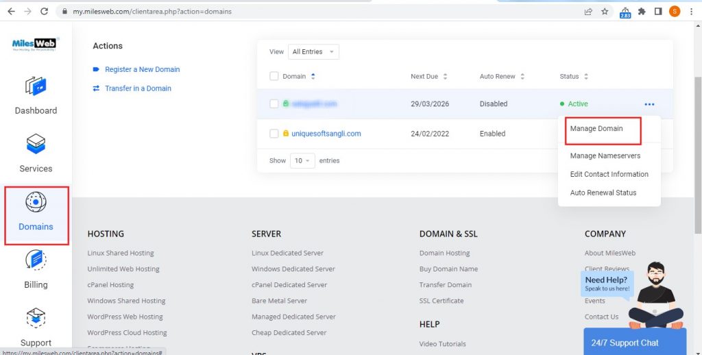Click yellow lock icon beside uniquesoftsangli.com
The image size is (702, 355).
click(286, 134)
